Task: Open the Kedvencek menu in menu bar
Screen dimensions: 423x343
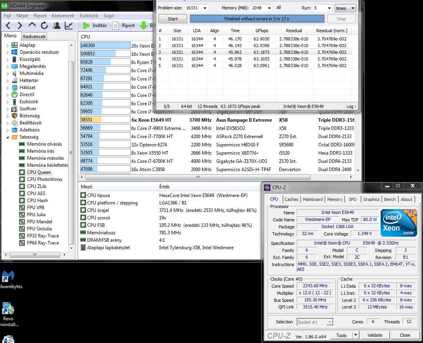Action: (x=63, y=16)
